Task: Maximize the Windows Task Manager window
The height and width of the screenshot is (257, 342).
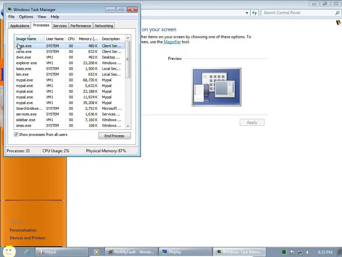Action: [x=121, y=10]
